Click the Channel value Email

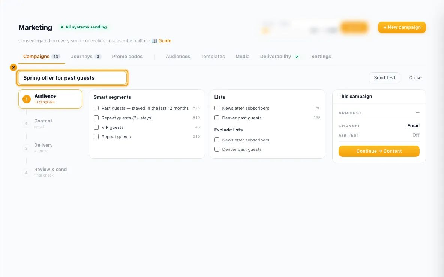point(413,125)
